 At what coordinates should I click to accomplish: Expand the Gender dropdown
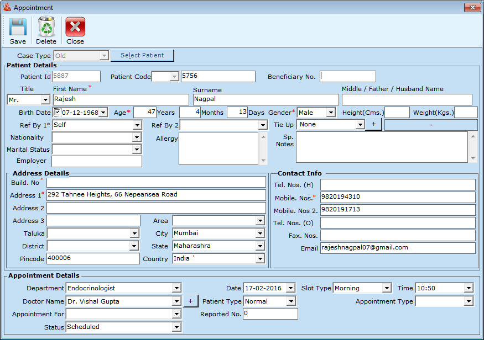(330, 113)
